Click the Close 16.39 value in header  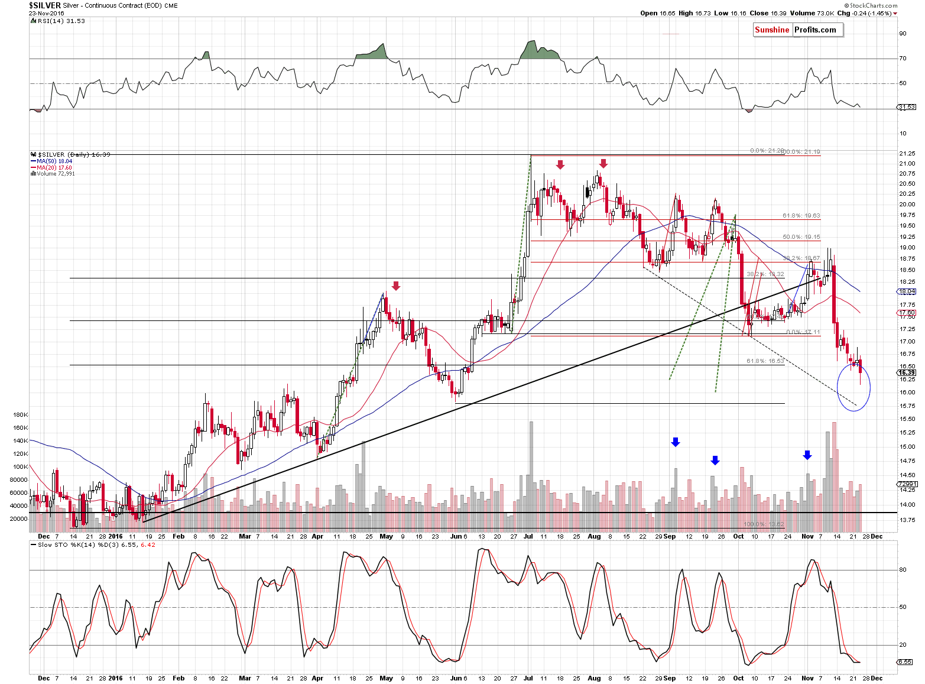coord(768,13)
